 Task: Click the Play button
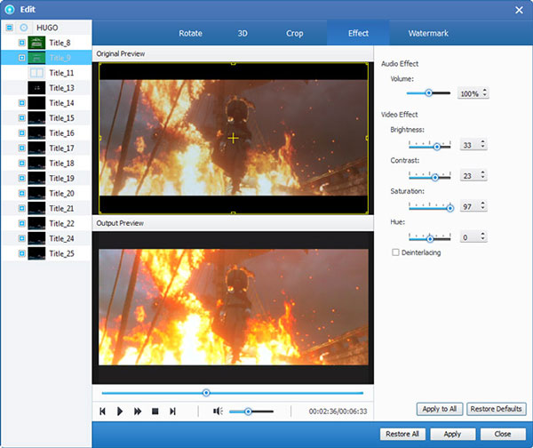pos(120,412)
